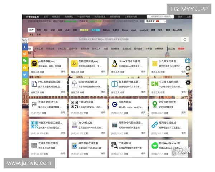Click the Weibo share icon in left sidebar
This screenshot has width=215, height=172.
[x=25, y=54]
